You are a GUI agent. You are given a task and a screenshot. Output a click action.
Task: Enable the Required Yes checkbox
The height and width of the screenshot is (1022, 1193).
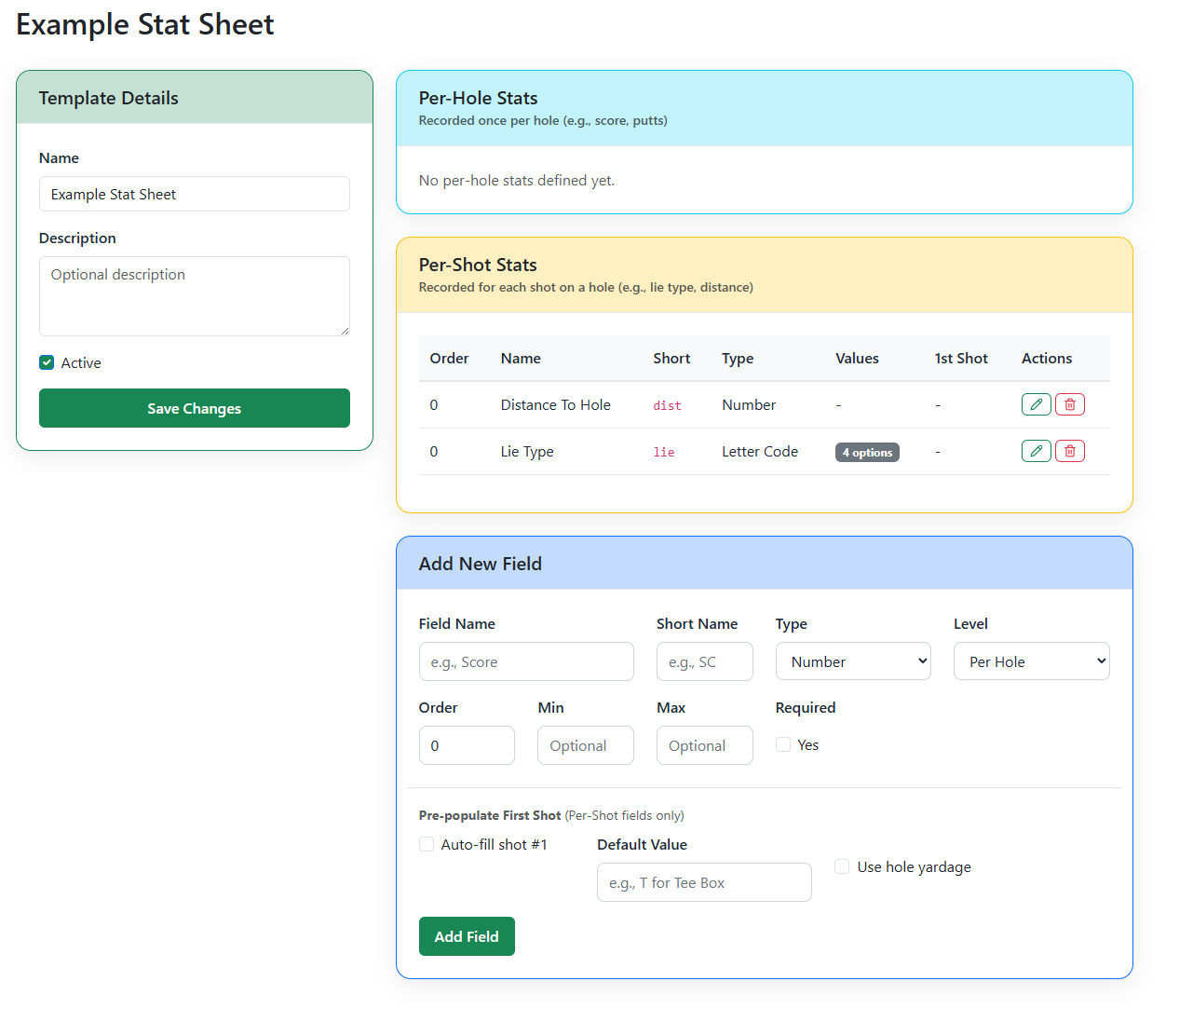coord(782,744)
